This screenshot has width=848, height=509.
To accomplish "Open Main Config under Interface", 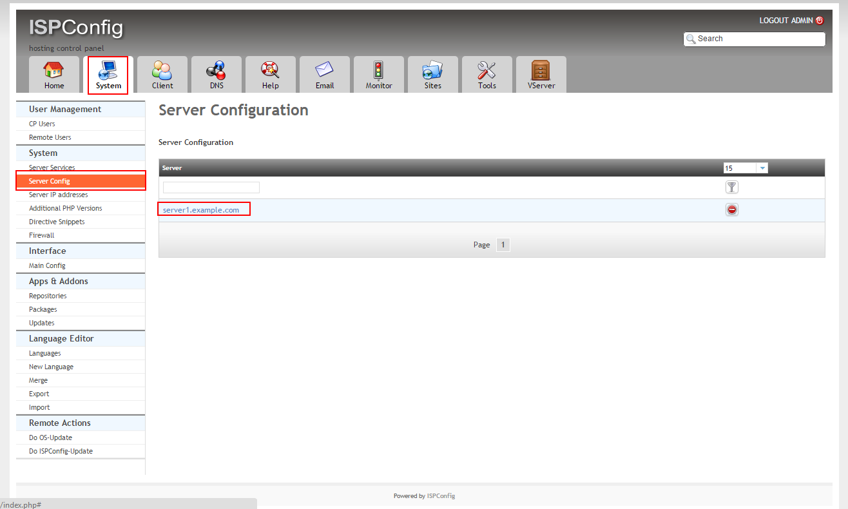I will [81, 265].
